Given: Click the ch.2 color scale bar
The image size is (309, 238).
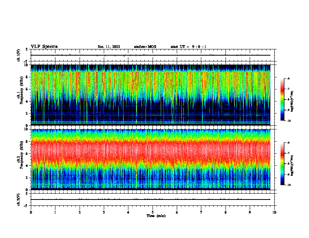Looking at the screenshot, I should (x=282, y=164).
